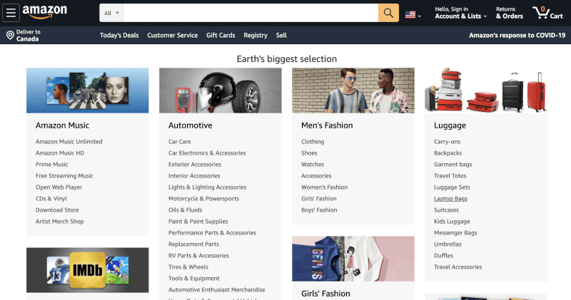Viewport: 571px width, 300px height.
Task: Browse Oils & Fluids
Action: coord(185,210)
